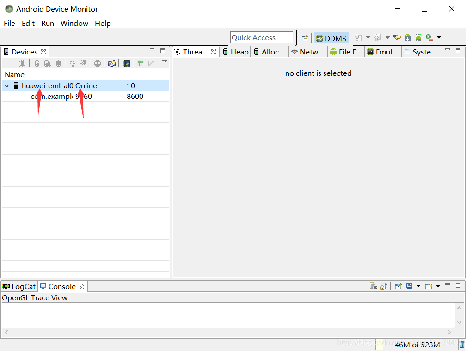Screen dimensions: 466x351
Task: Open the Display Selected Console dropdown
Action: [x=419, y=286]
